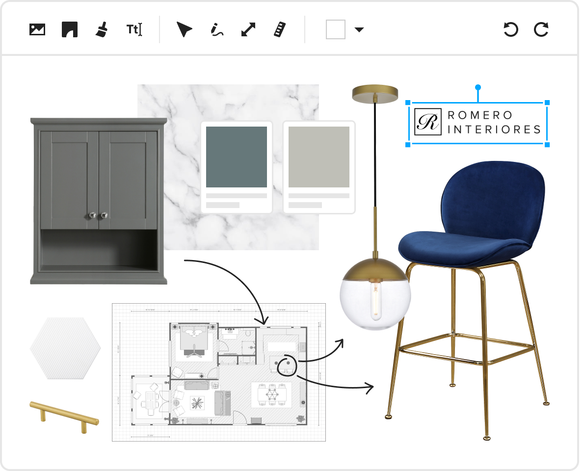The image size is (584, 471).
Task: Pick the freehand draw pen tool
Action: click(x=216, y=29)
